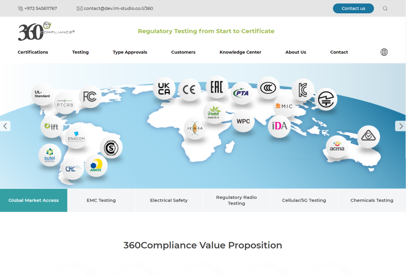Select the ANATEL logo badge
Image resolution: width=406 pixels, height=275 pixels.
point(96,166)
